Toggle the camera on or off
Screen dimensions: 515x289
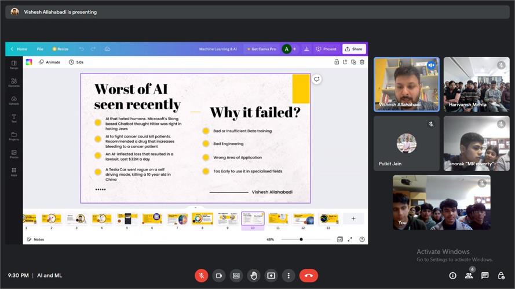coord(218,276)
